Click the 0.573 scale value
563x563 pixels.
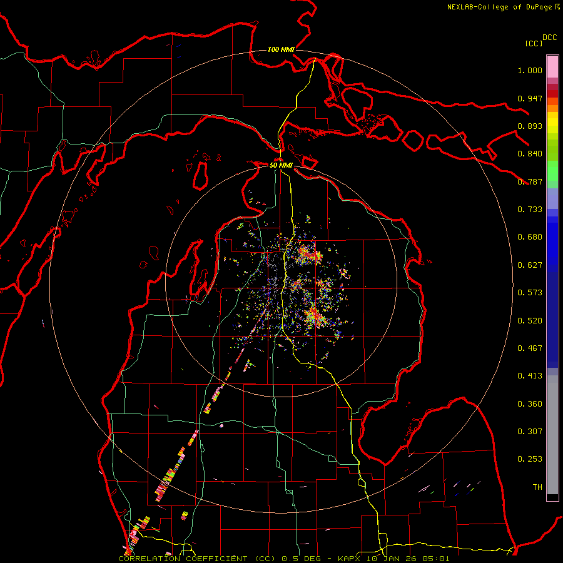tap(530, 293)
